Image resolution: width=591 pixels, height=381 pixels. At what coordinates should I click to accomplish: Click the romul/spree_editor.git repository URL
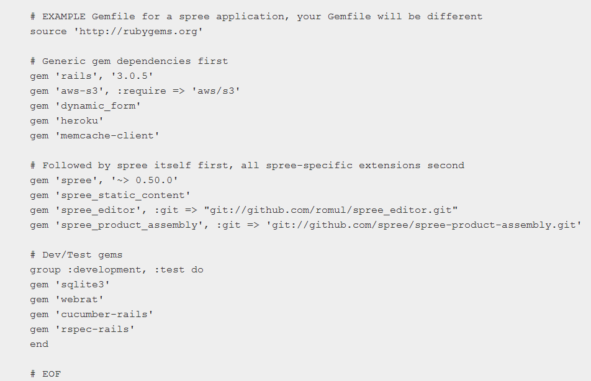(x=330, y=210)
